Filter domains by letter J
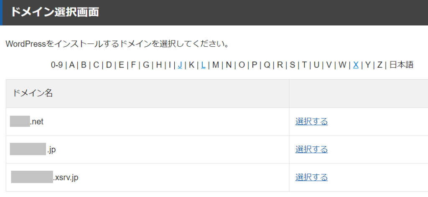Screen dimensions: 428x197 pyautogui.click(x=180, y=65)
